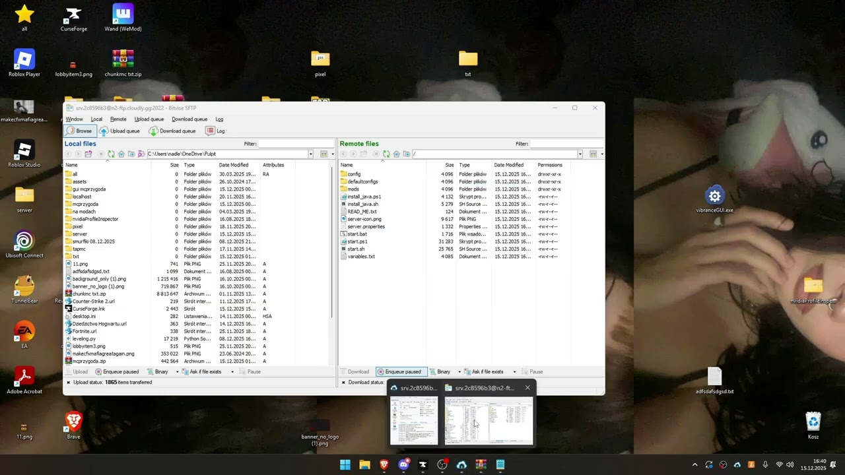This screenshot has height=475, width=845.
Task: Click the Adobe Acrobat desktop icon
Action: 24,381
